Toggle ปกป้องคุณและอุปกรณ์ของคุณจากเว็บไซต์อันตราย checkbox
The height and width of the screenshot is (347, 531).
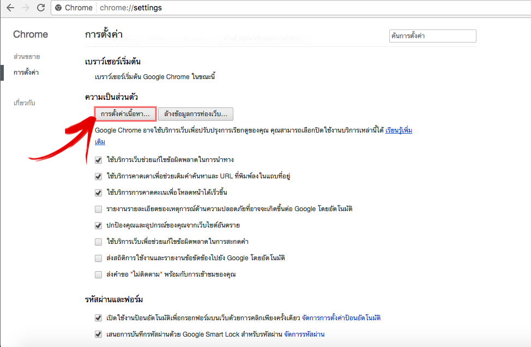(x=98, y=225)
